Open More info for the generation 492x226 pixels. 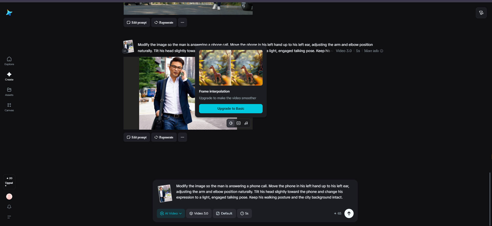click(x=373, y=51)
